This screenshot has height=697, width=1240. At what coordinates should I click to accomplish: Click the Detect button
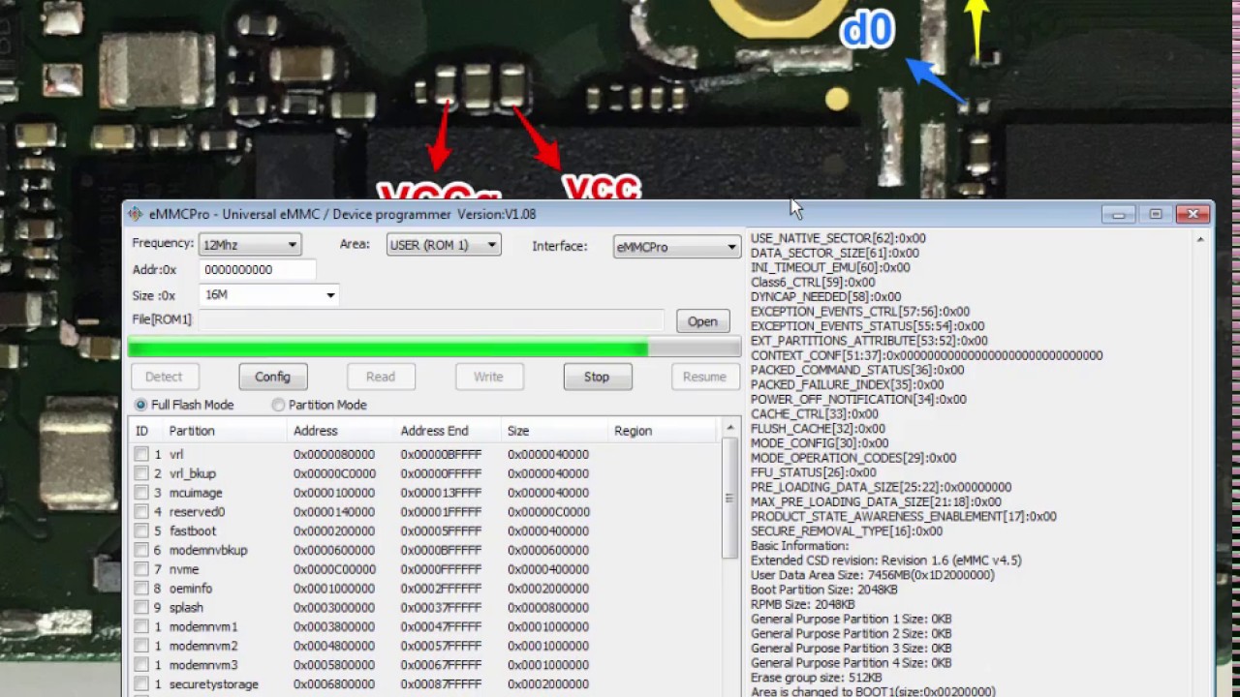coord(164,377)
